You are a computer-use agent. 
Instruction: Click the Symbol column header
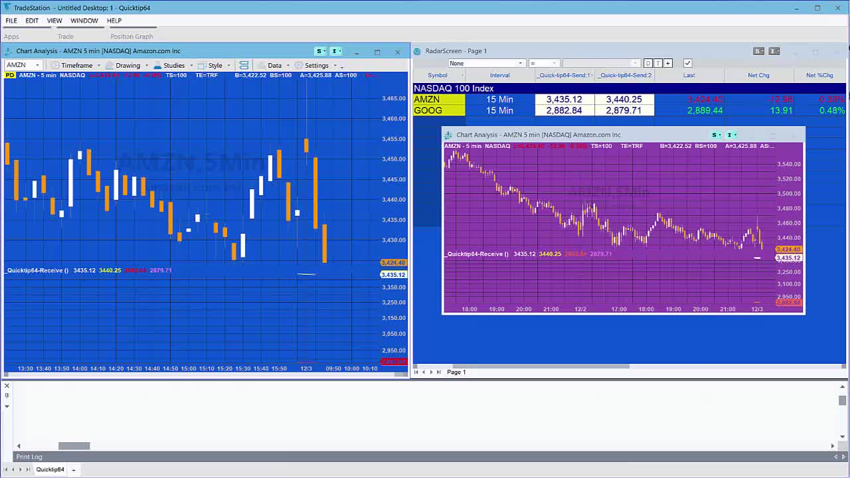point(438,75)
